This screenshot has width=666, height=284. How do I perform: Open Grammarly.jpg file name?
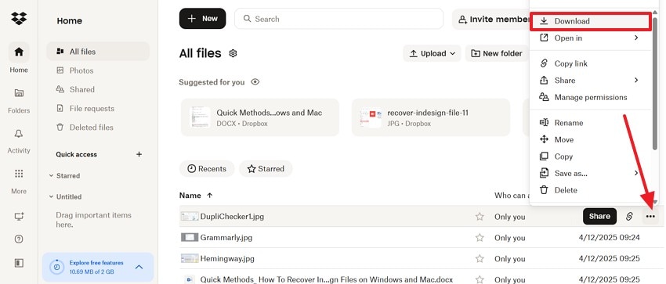pyautogui.click(x=226, y=238)
